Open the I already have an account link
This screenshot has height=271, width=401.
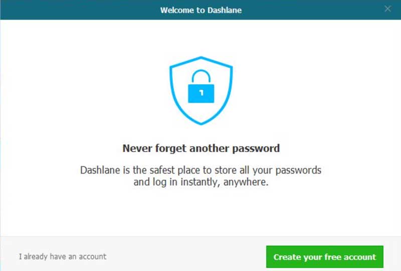(63, 256)
